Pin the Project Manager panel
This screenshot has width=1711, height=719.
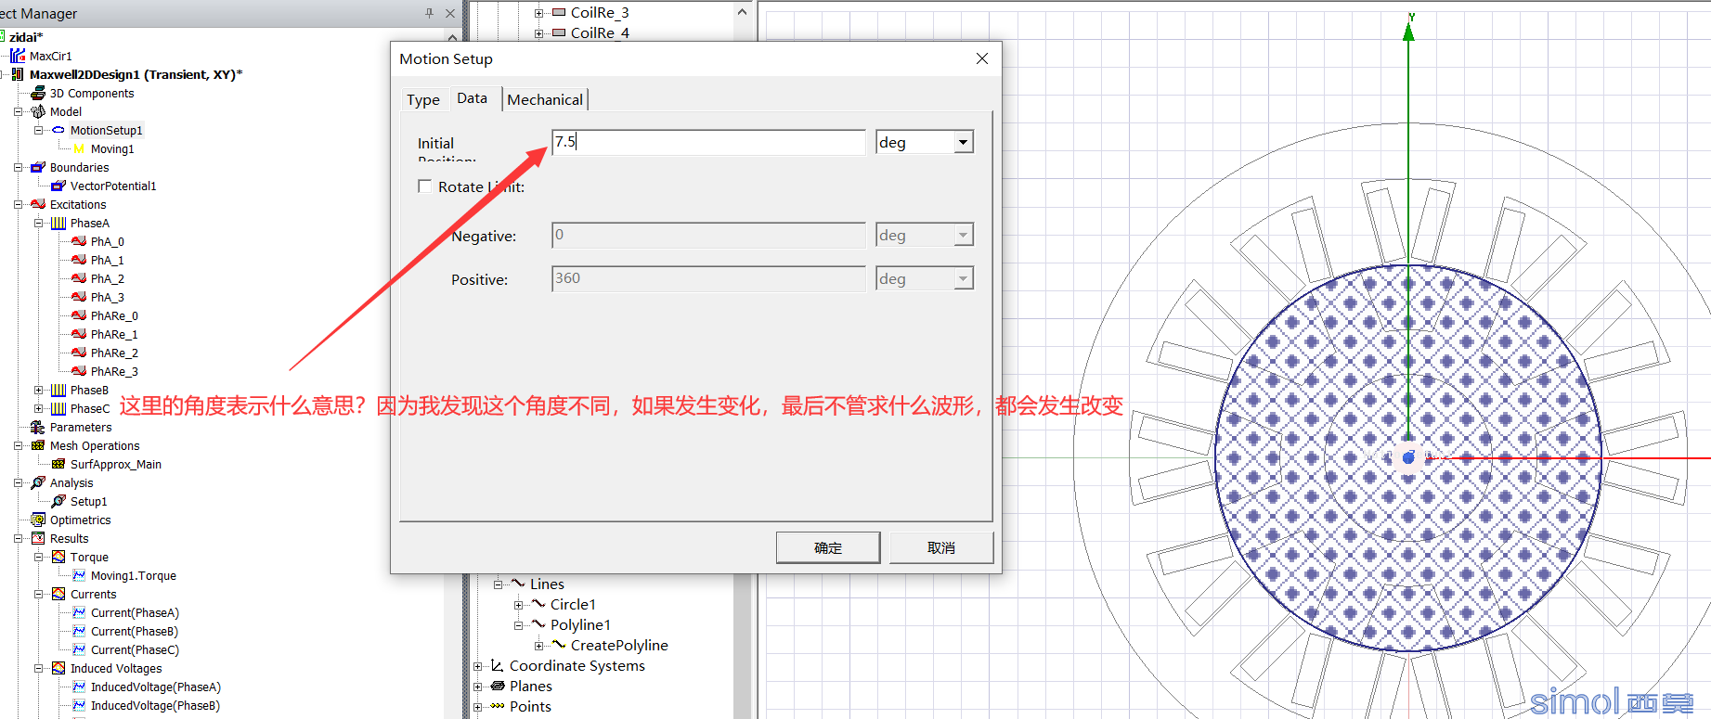coord(429,13)
